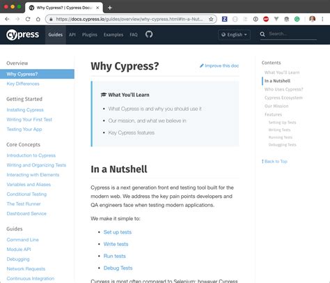Select Why Cypress? in the sidebar
The image size is (330, 283).
click(x=37, y=74)
